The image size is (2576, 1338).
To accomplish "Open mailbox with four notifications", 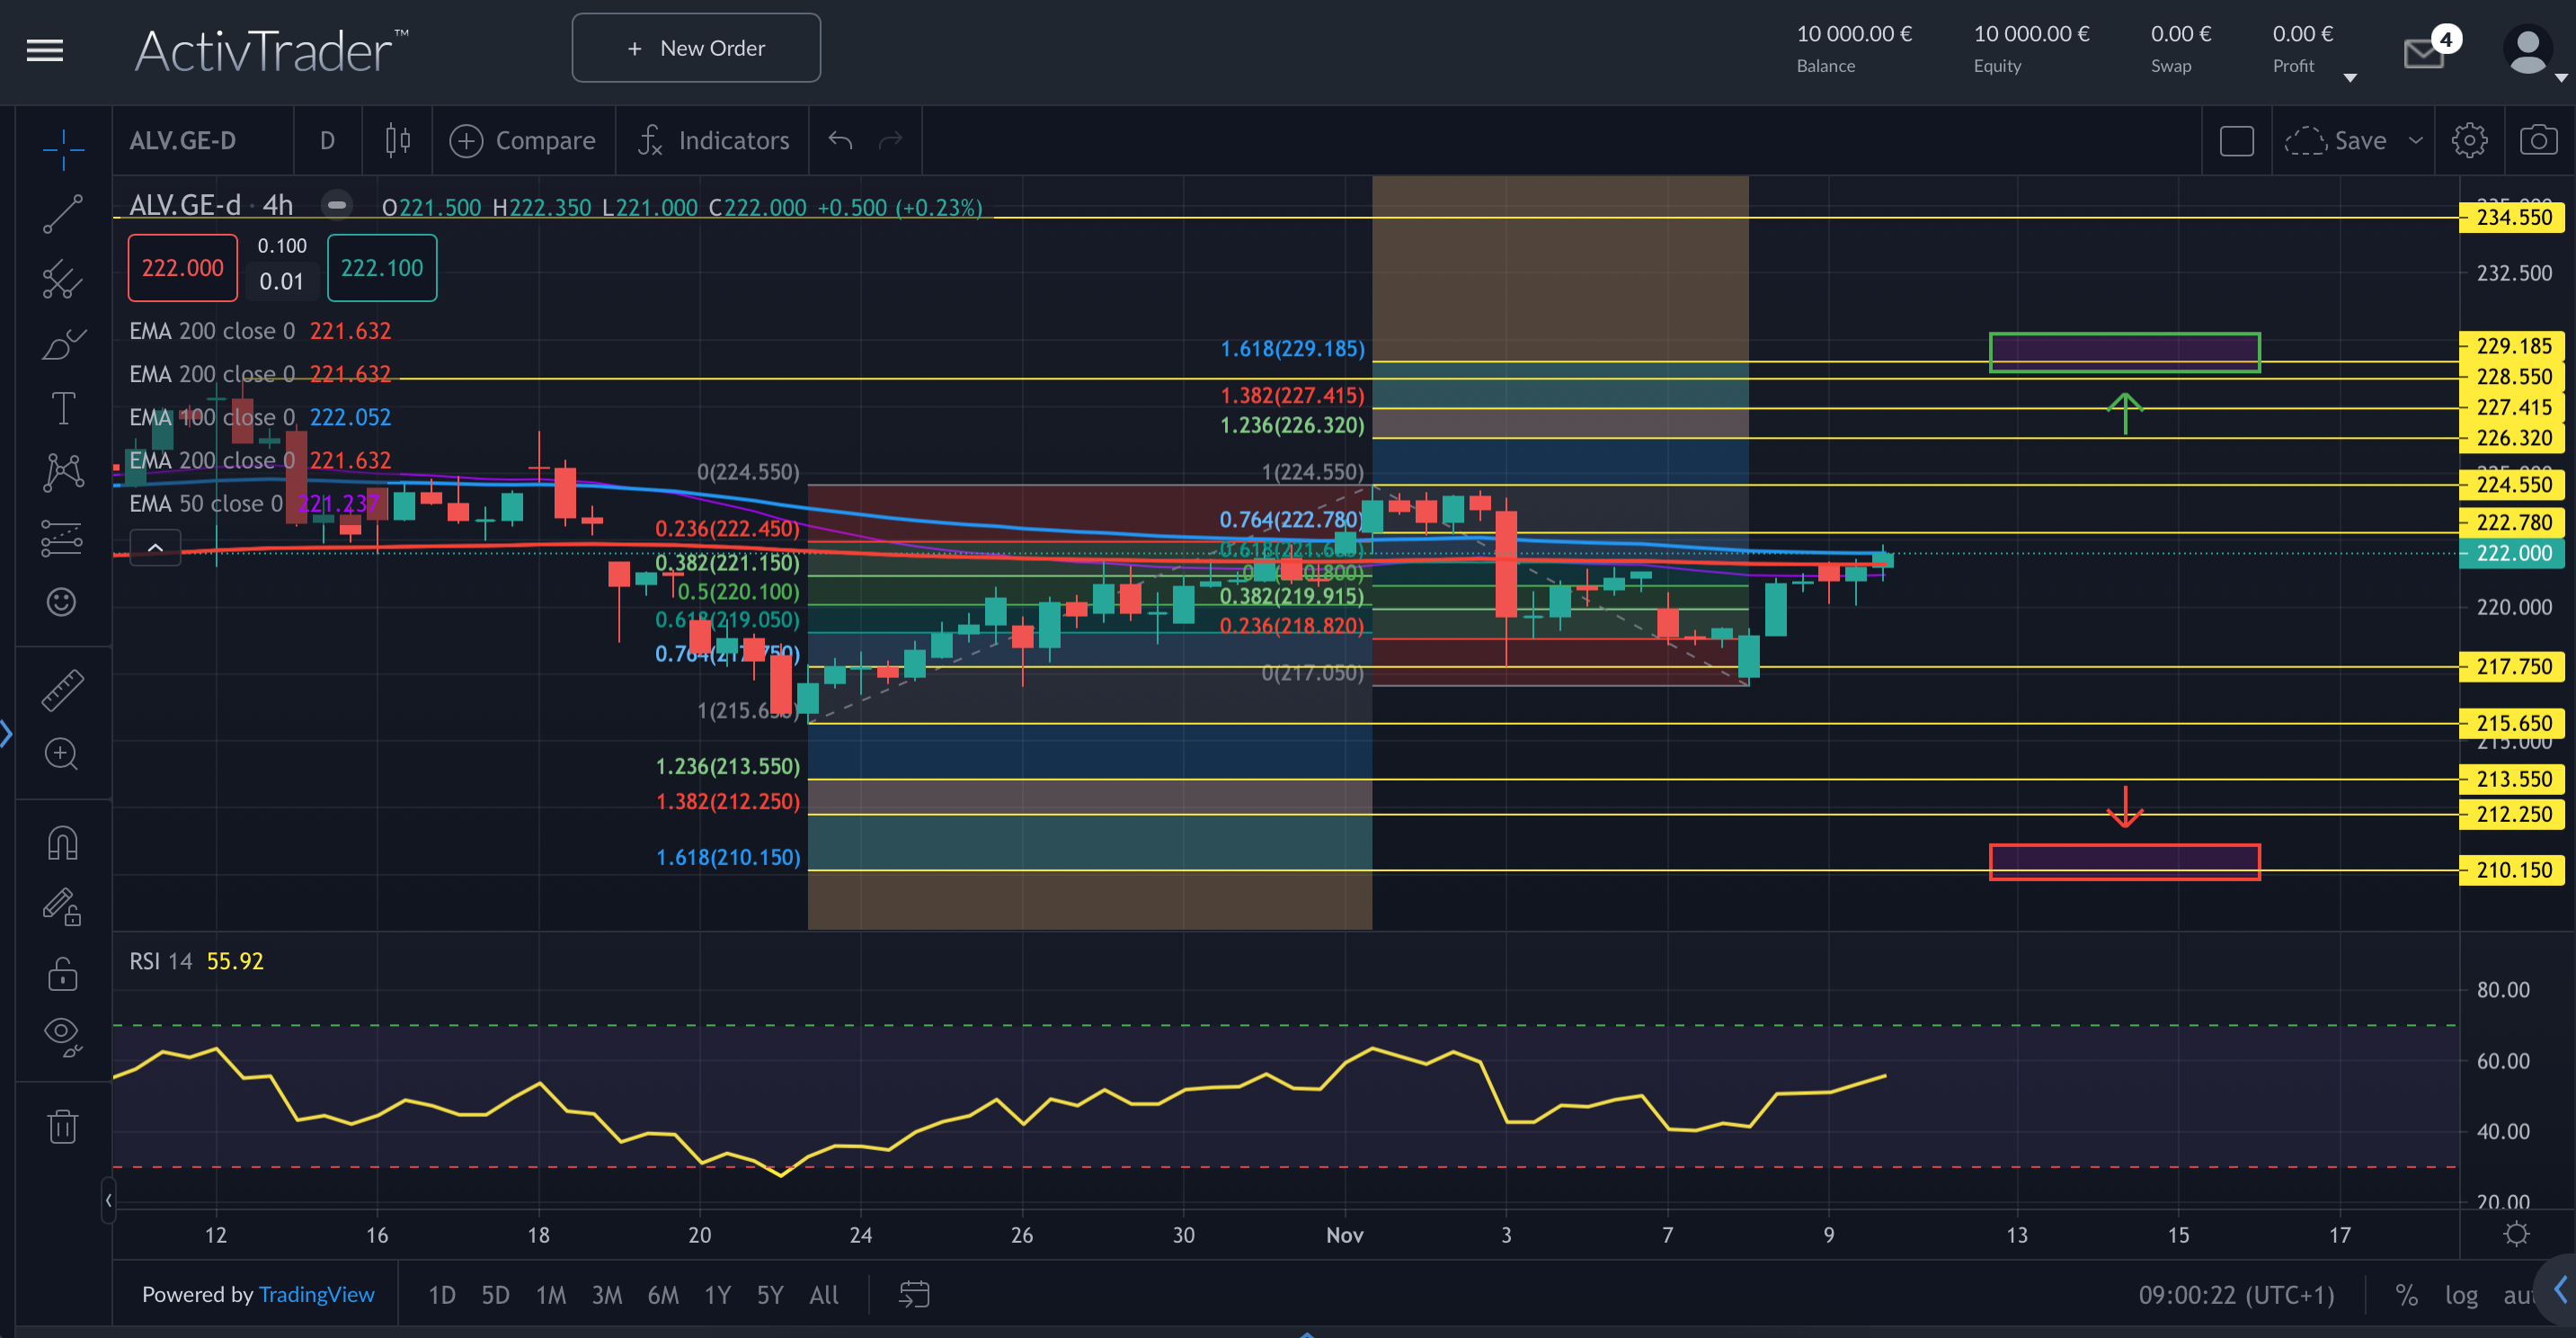I will (x=2425, y=52).
